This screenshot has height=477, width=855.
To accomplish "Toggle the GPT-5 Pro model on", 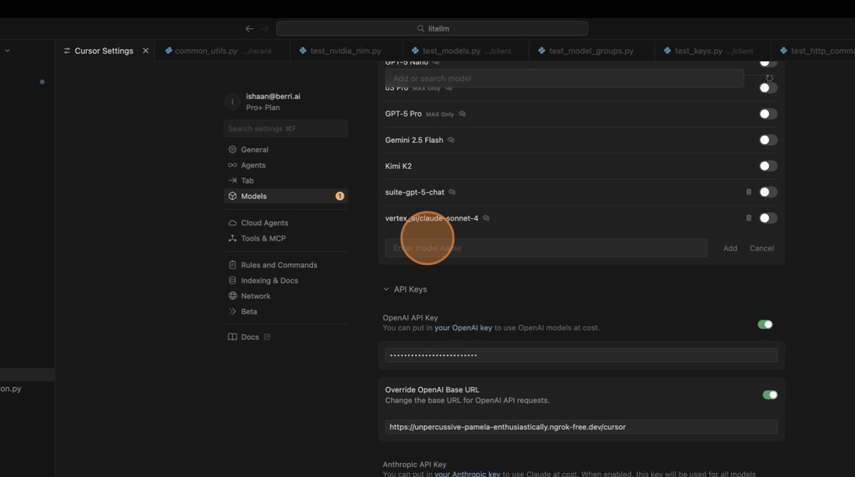I will point(767,114).
